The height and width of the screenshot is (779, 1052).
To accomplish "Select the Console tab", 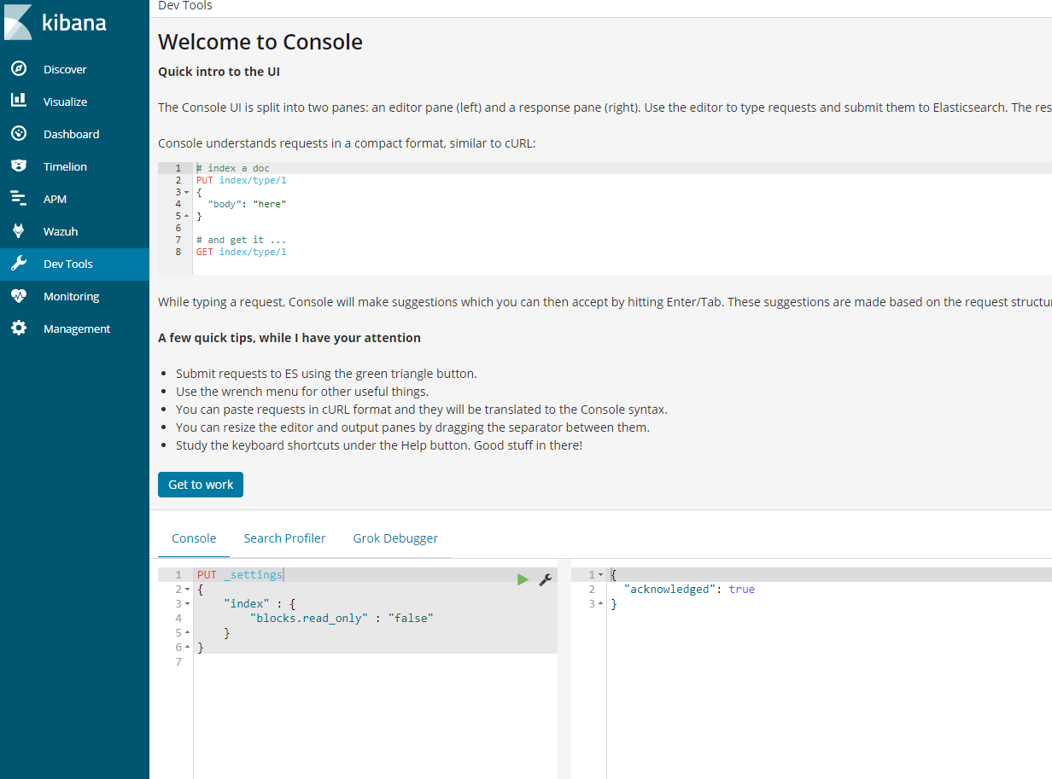I will tap(194, 538).
